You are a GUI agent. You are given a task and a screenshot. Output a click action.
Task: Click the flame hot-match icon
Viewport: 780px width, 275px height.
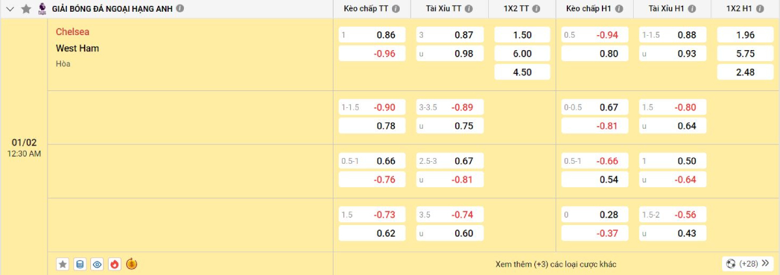tap(114, 264)
